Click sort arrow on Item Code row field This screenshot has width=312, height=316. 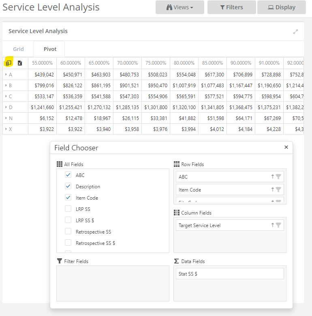click(272, 190)
